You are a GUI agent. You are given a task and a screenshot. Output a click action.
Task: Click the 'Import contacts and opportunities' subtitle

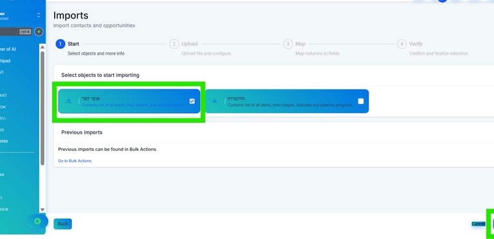point(94,26)
